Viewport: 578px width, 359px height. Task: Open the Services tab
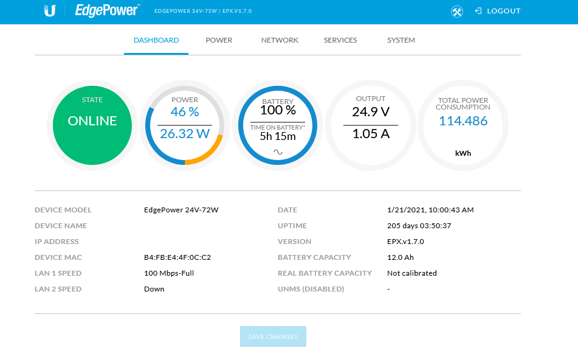(340, 40)
